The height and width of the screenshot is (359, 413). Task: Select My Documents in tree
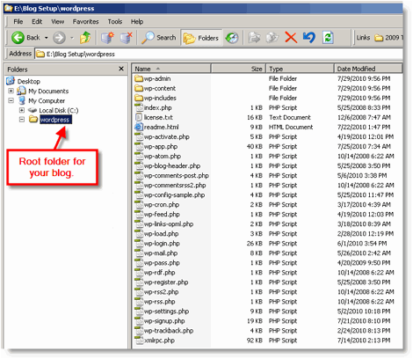click(x=48, y=91)
